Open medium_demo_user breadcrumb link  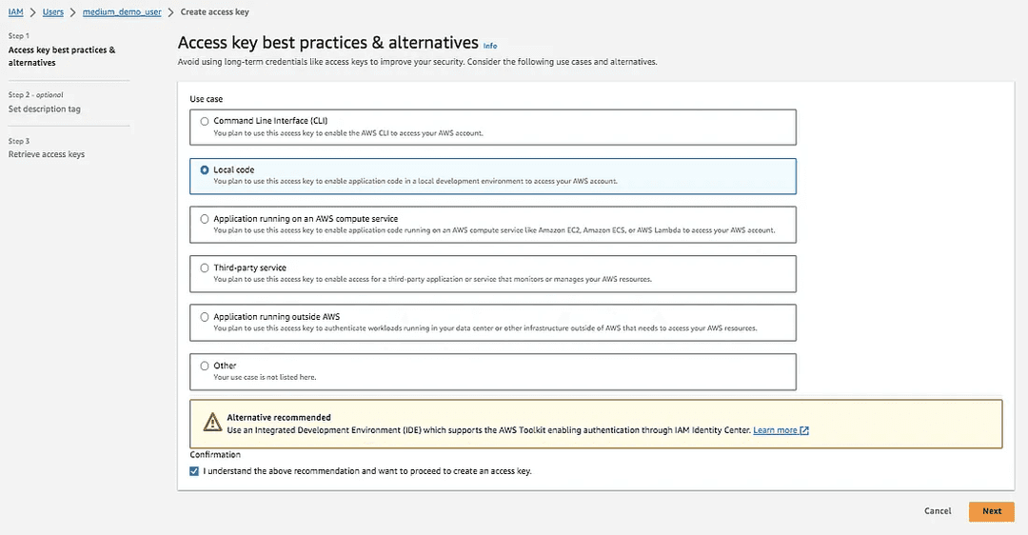pos(122,11)
